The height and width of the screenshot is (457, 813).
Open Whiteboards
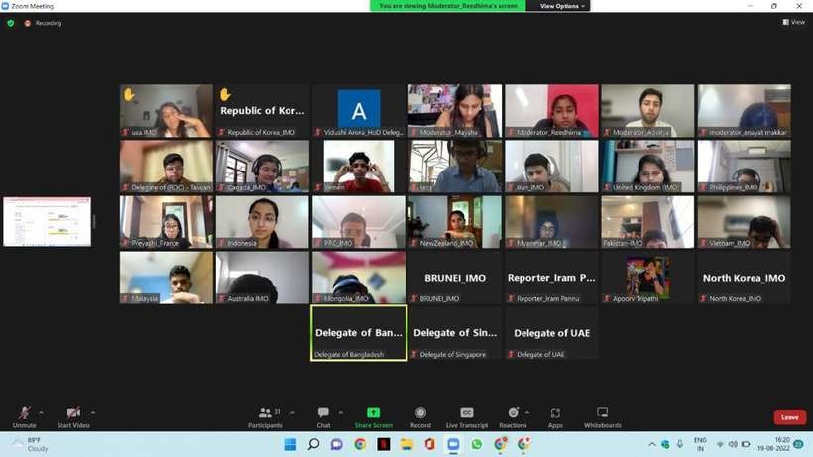tap(602, 412)
